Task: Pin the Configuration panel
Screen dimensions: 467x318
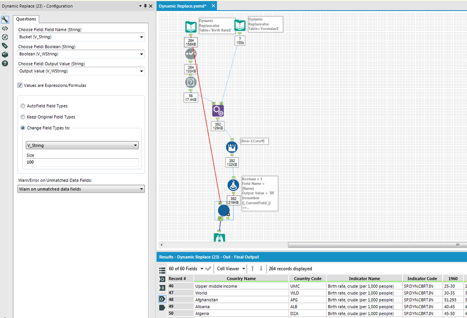Action: pyautogui.click(x=145, y=6)
